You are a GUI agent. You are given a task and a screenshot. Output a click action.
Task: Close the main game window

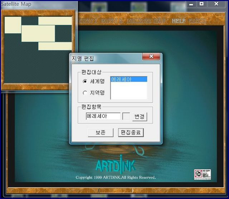[216, 4]
